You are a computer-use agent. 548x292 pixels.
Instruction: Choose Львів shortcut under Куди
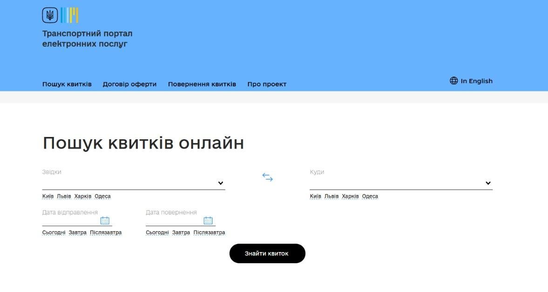[332, 196]
